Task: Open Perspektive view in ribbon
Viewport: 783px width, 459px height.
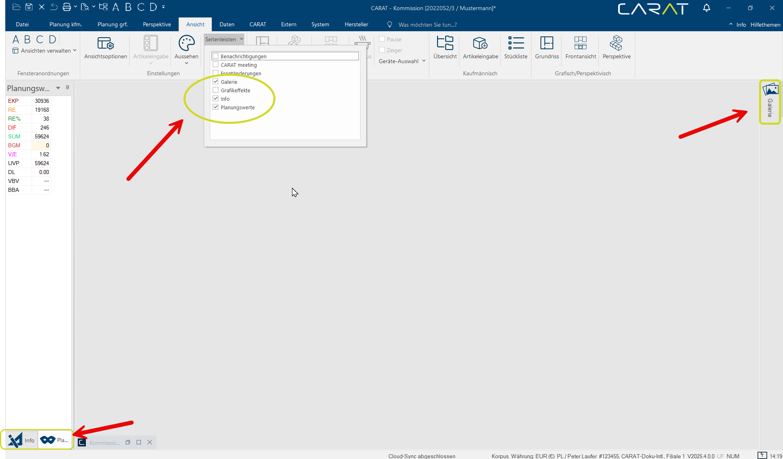Action: 616,43
